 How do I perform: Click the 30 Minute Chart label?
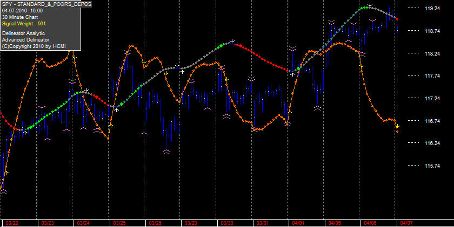pos(20,17)
